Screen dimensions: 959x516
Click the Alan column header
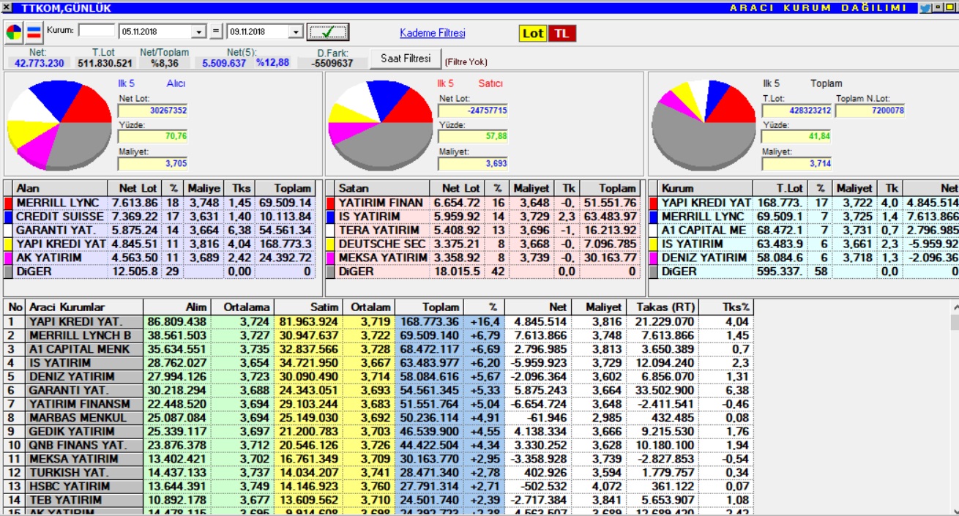[x=61, y=188]
